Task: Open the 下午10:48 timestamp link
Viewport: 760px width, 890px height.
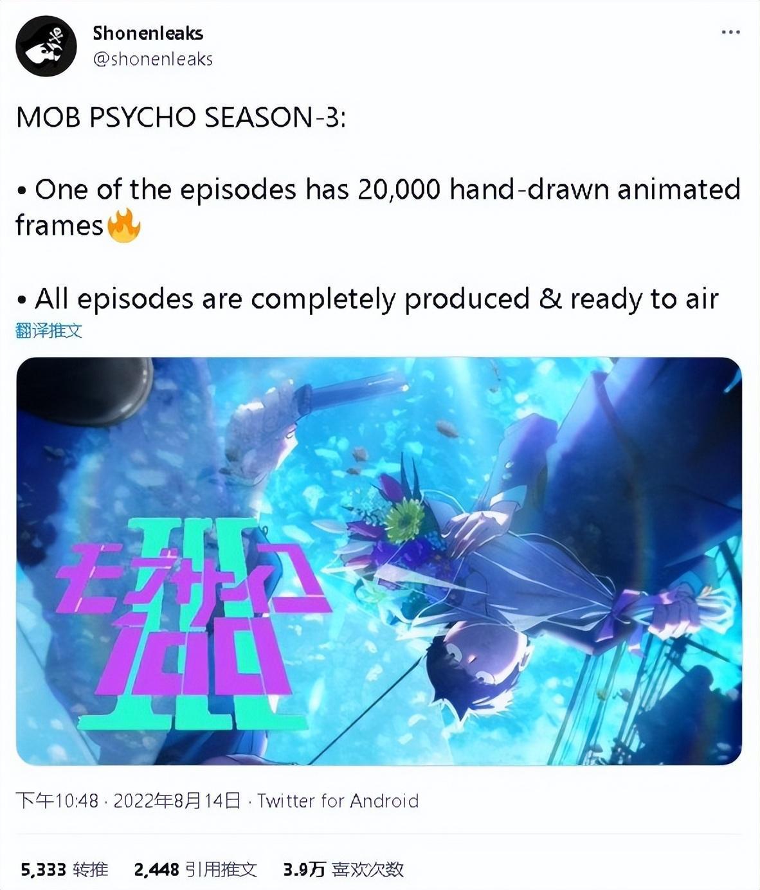Action: (x=57, y=801)
